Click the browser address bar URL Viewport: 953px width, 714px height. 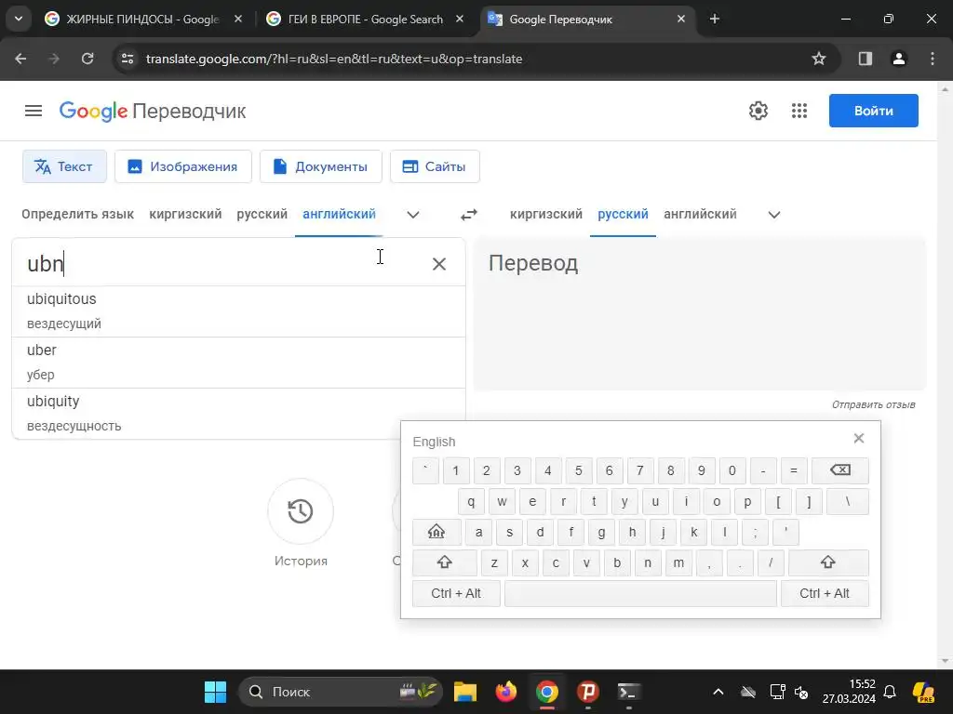point(334,59)
